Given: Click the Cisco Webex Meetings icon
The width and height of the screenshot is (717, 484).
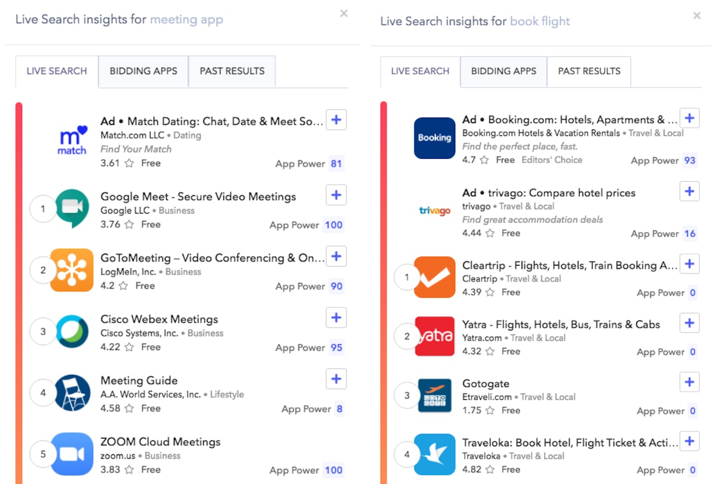Looking at the screenshot, I should [x=72, y=332].
